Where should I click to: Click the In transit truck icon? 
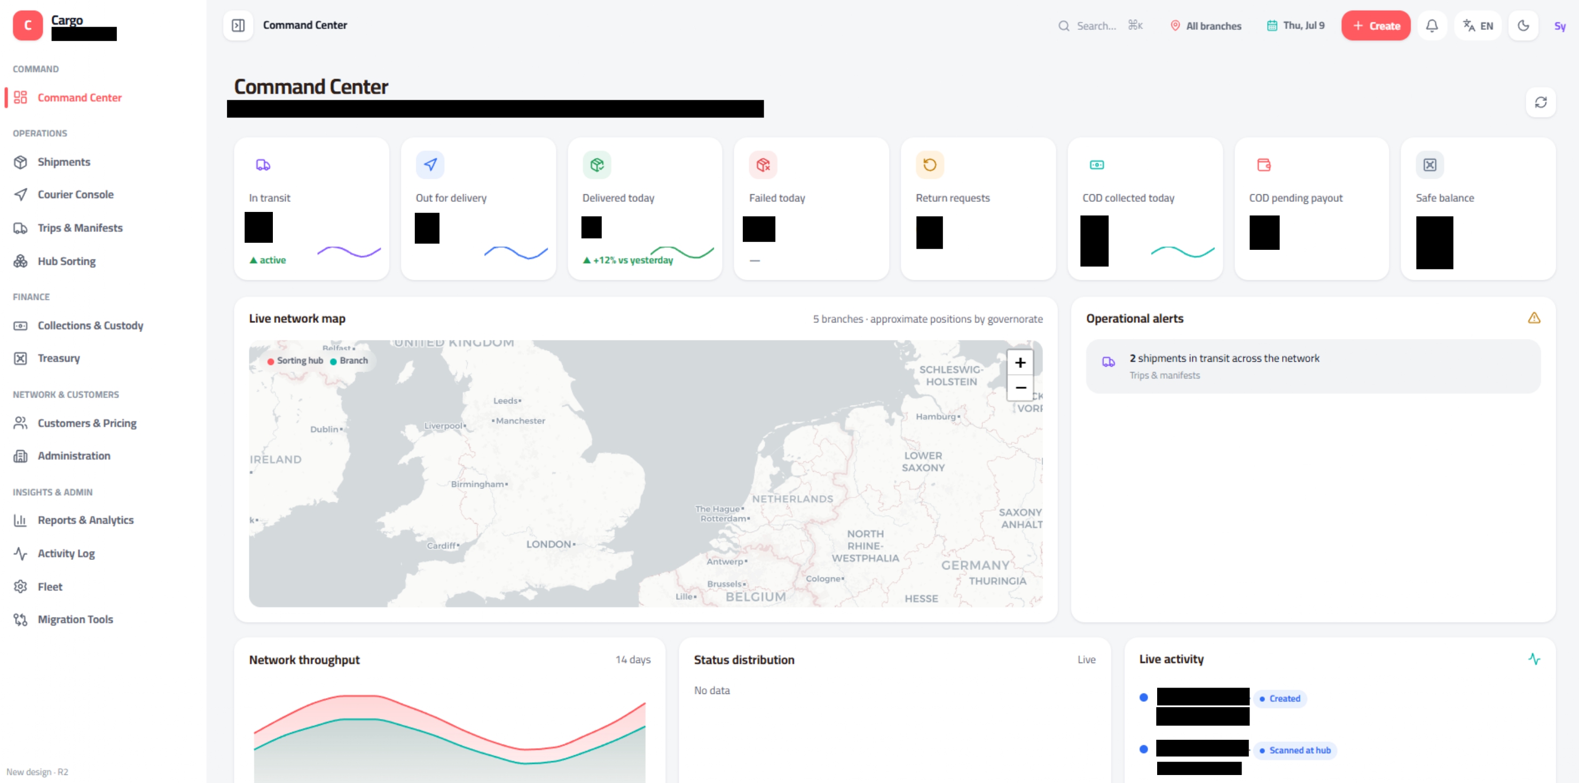click(263, 165)
